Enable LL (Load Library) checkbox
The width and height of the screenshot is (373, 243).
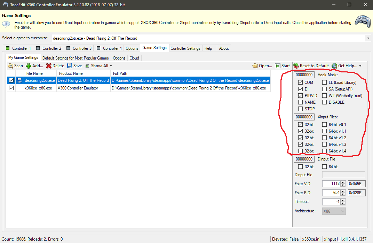pos(325,83)
